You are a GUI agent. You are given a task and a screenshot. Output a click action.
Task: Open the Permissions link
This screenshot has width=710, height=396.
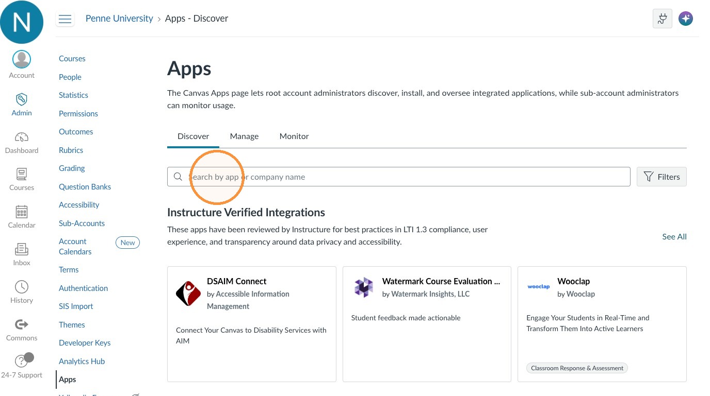click(x=78, y=114)
